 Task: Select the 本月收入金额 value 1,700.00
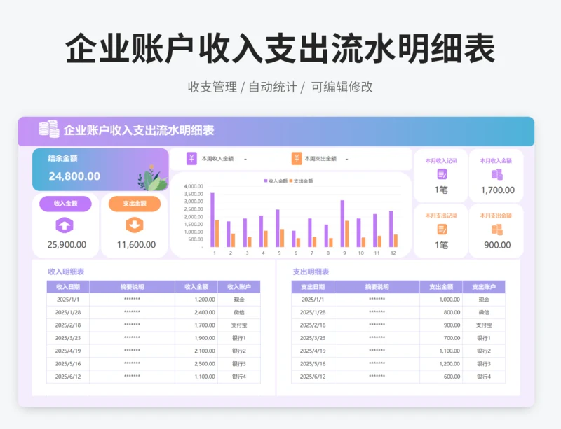tap(498, 190)
